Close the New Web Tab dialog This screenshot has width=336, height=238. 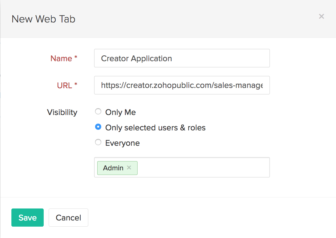pyautogui.click(x=322, y=16)
